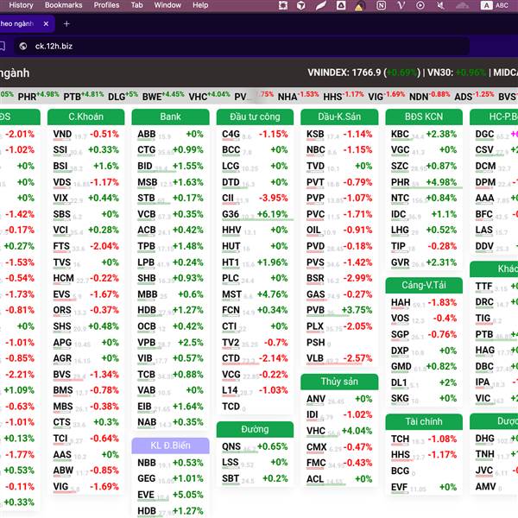
Task: Select the BSR stock row
Action: pyautogui.click(x=339, y=279)
